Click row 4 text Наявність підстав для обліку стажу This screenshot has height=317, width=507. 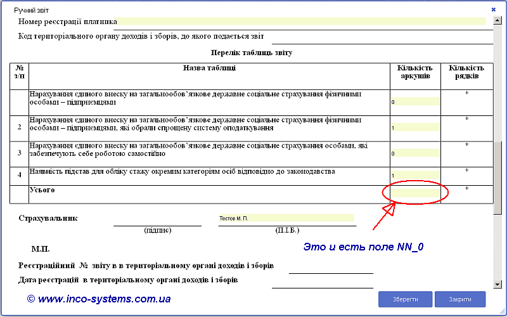[x=182, y=171]
